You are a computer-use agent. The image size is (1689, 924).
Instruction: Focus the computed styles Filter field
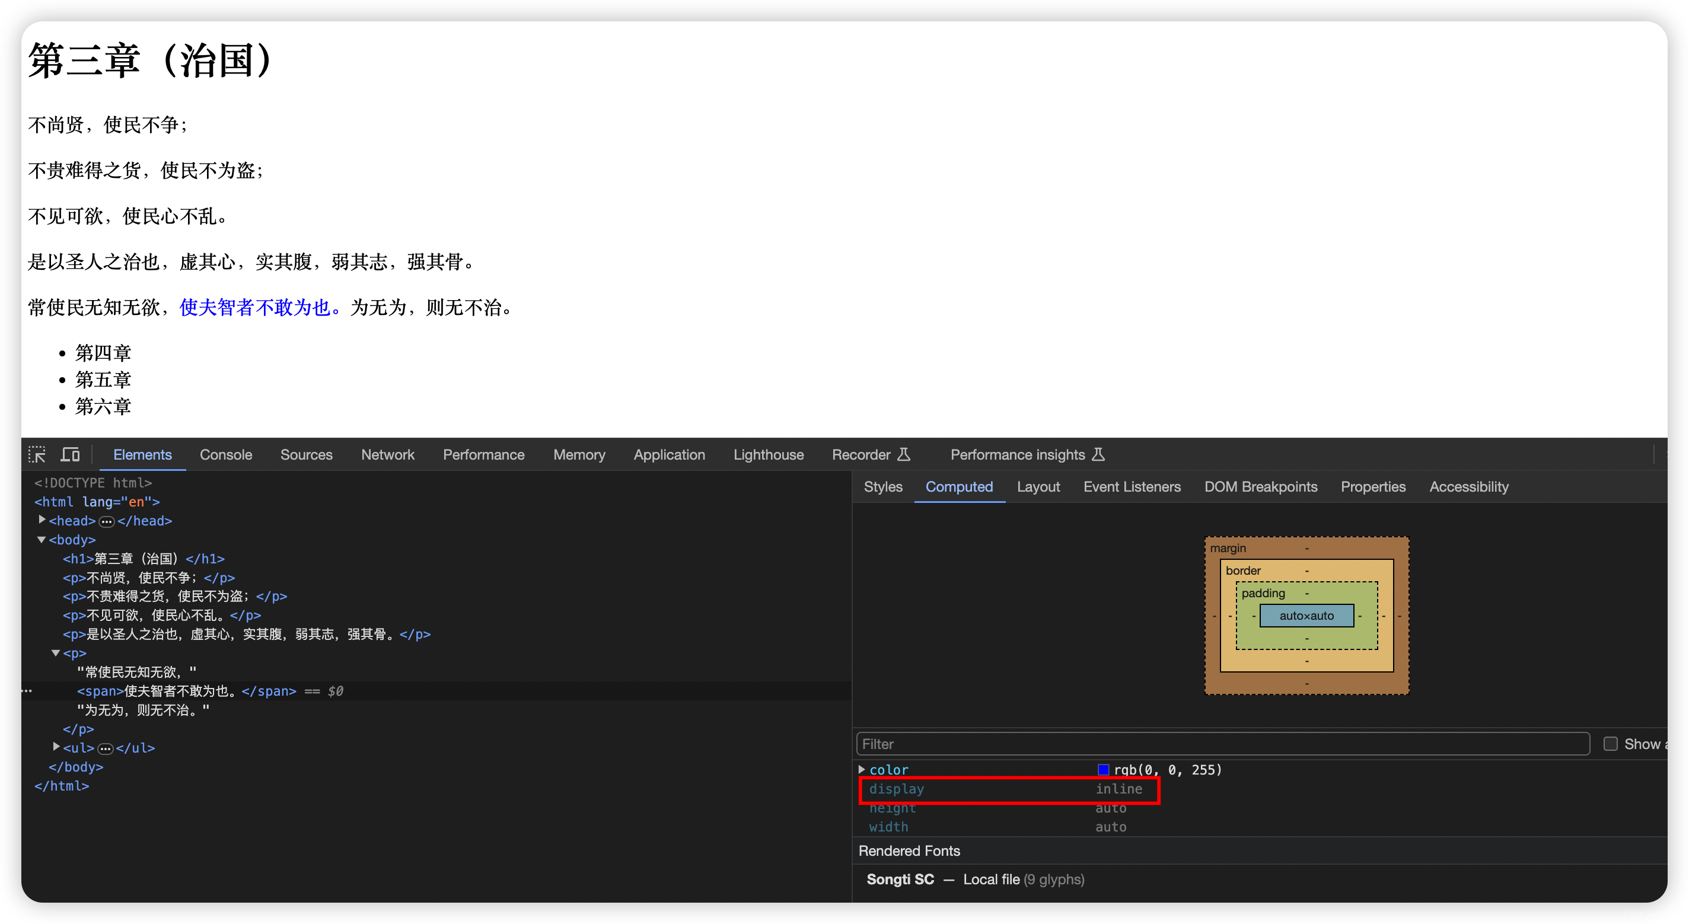coord(1223,744)
